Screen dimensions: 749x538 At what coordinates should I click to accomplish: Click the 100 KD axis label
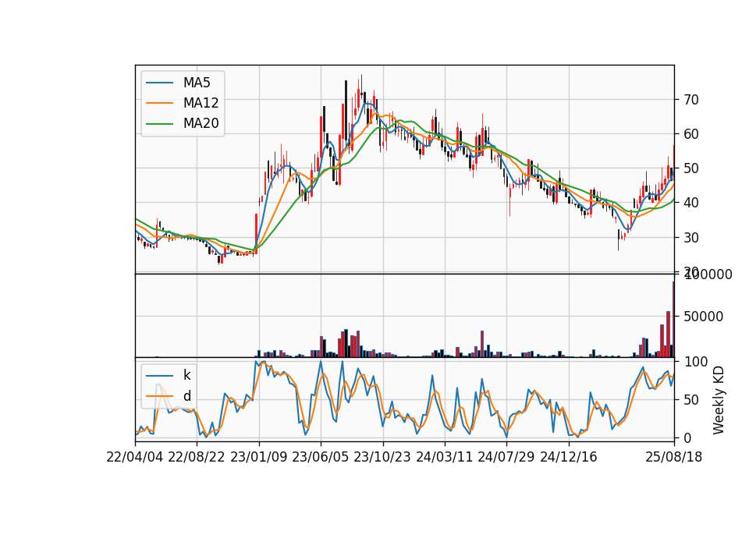[x=696, y=362]
